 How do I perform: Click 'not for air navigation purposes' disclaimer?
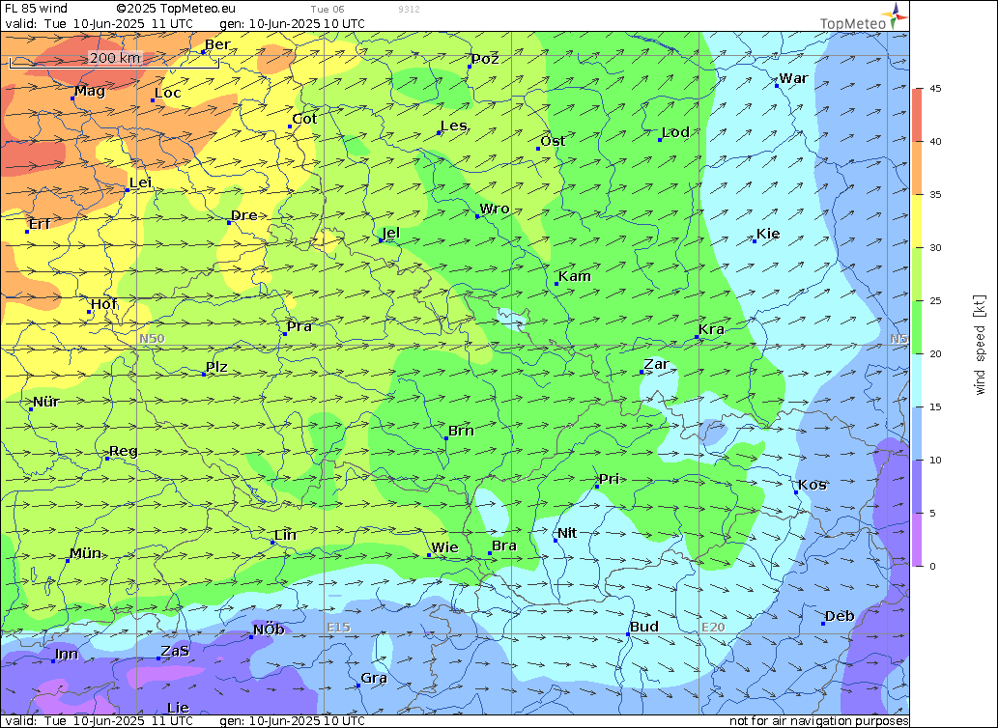818,721
